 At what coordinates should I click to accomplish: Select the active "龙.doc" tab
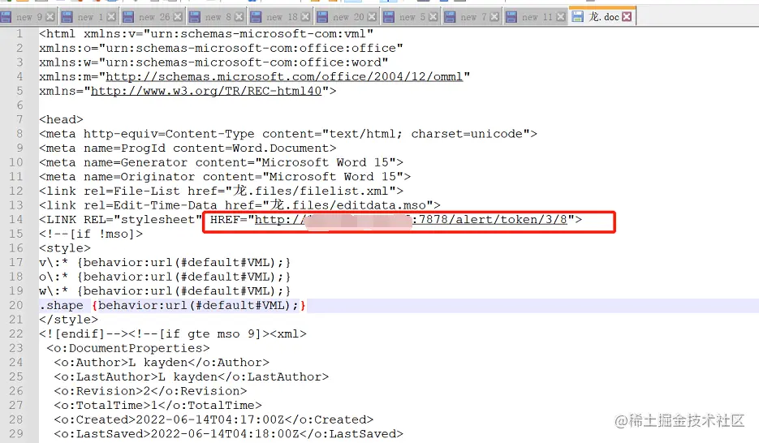[x=602, y=16]
